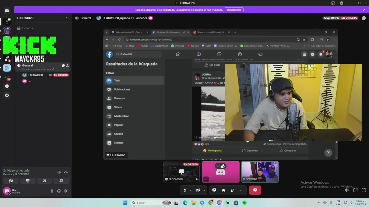Click Comentar under the Facebook post

(x=250, y=151)
